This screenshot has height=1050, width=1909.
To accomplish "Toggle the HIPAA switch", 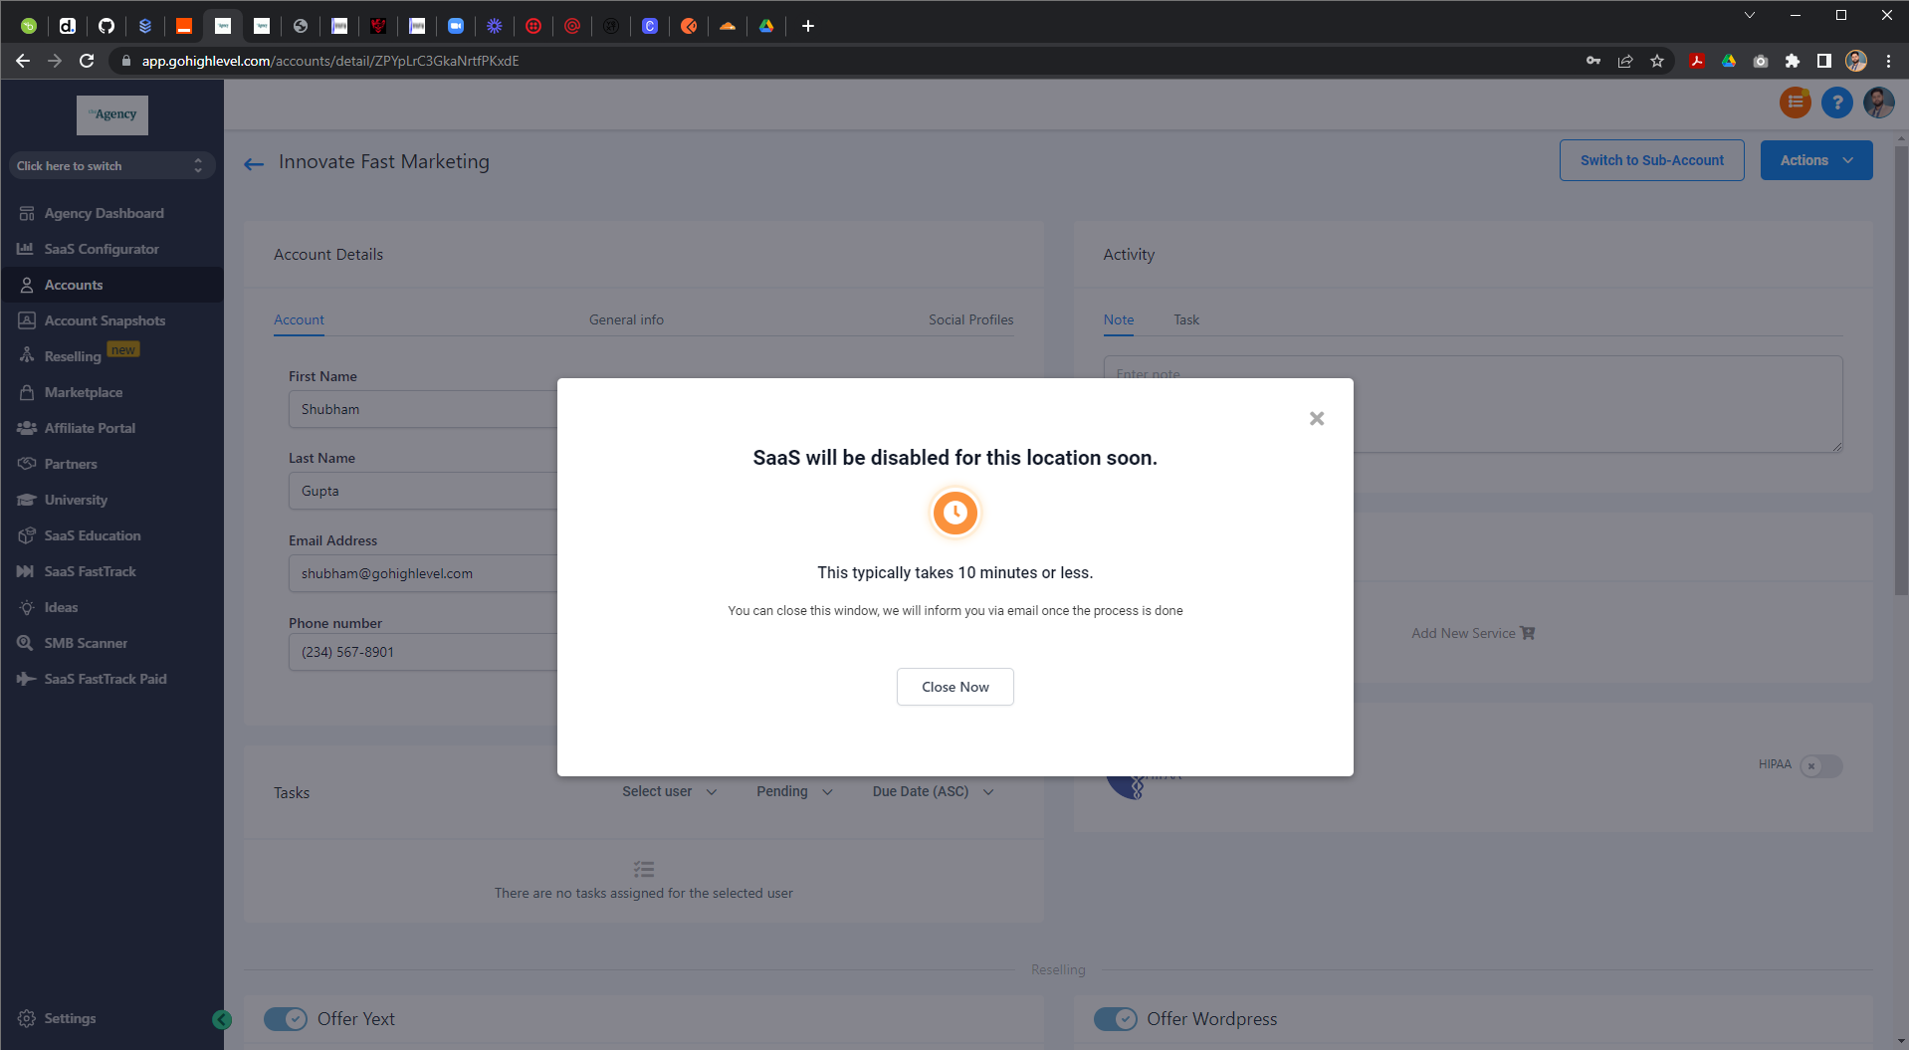I will coord(1820,765).
